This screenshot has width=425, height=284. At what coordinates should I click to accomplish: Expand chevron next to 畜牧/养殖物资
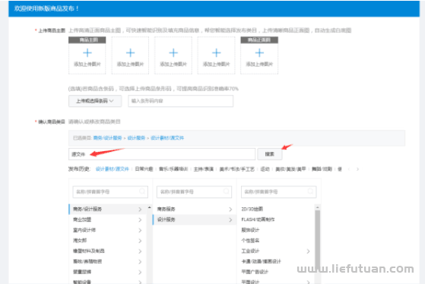pyautogui.click(x=140, y=262)
